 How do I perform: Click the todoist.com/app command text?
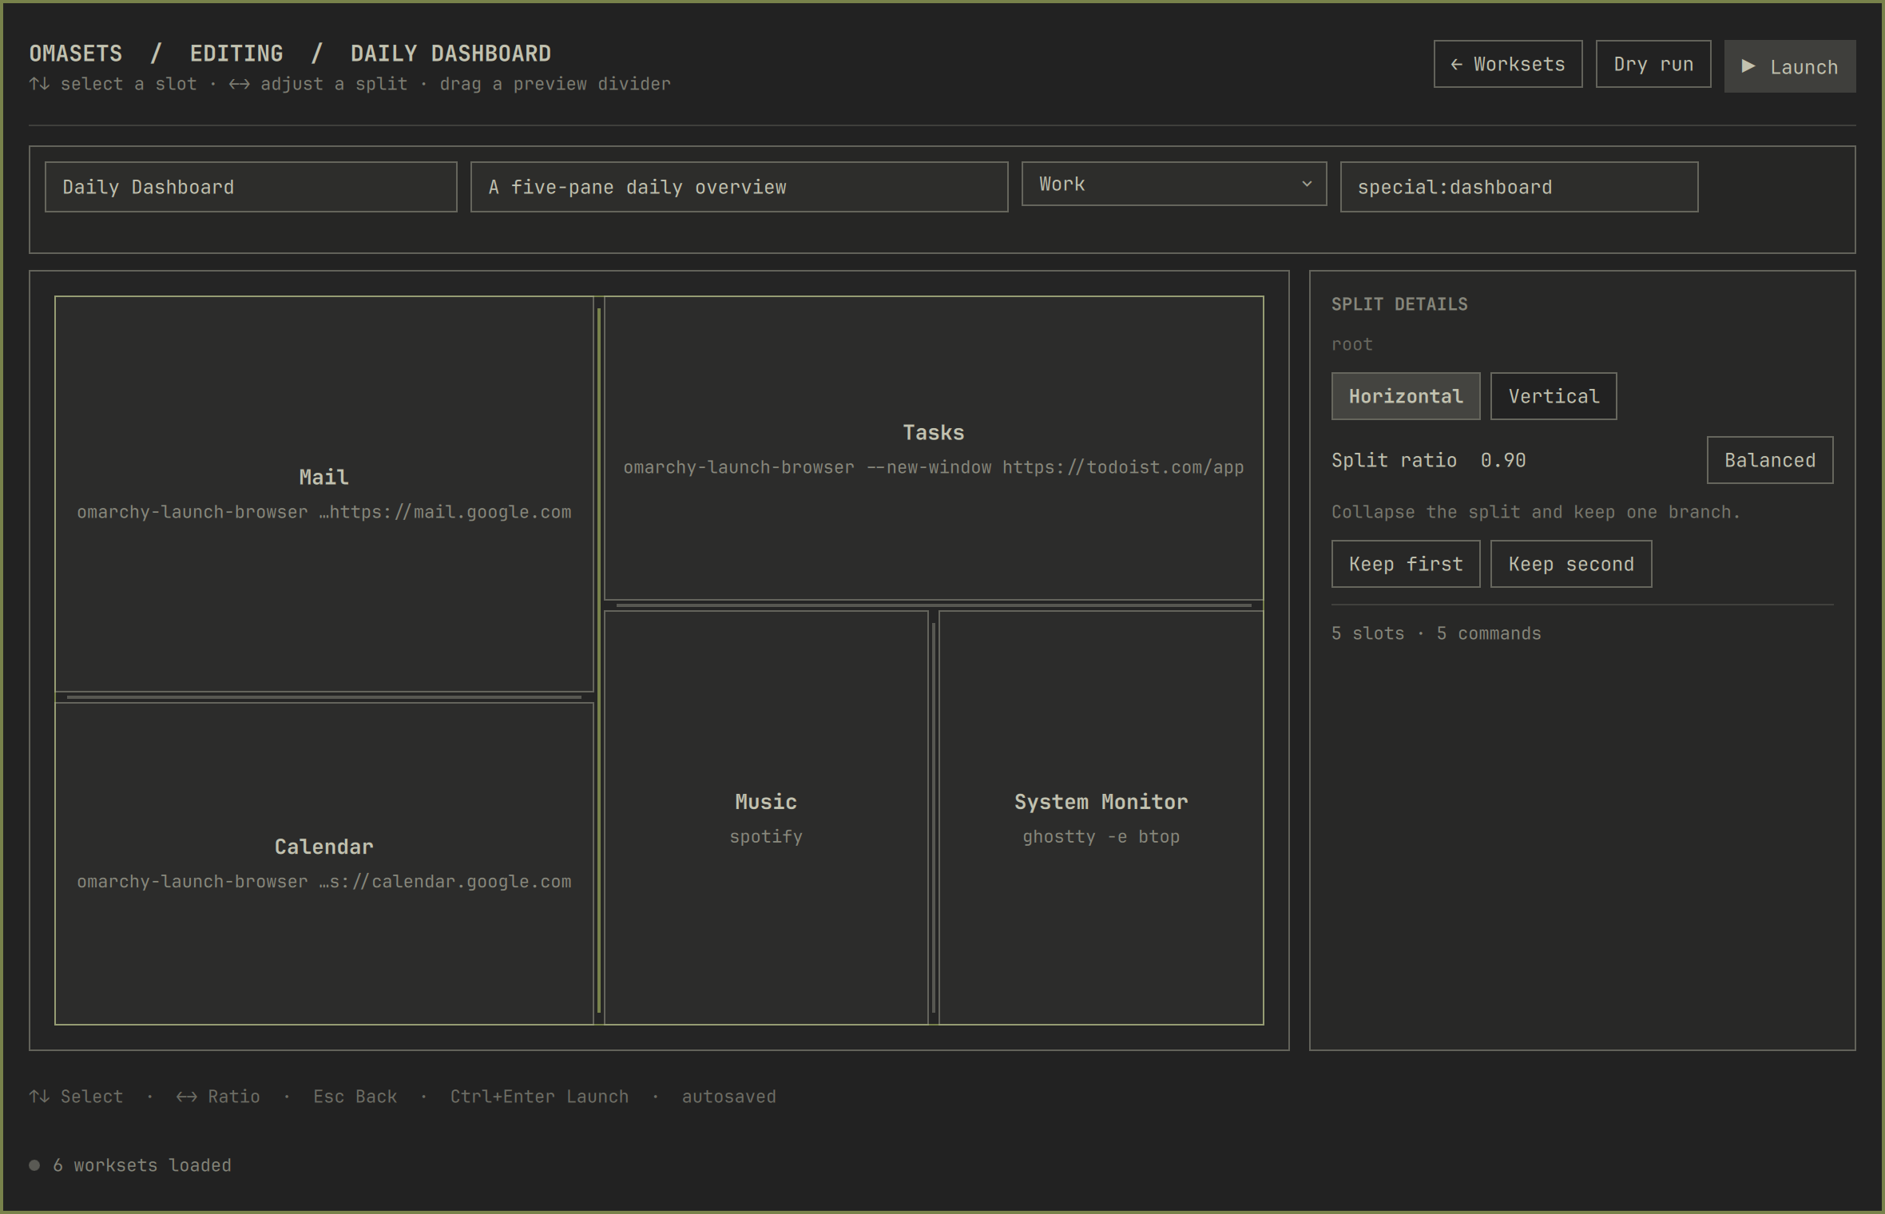pyautogui.click(x=933, y=467)
